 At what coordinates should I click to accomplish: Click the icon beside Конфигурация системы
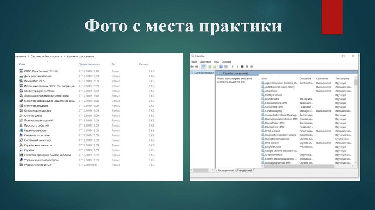(21, 91)
